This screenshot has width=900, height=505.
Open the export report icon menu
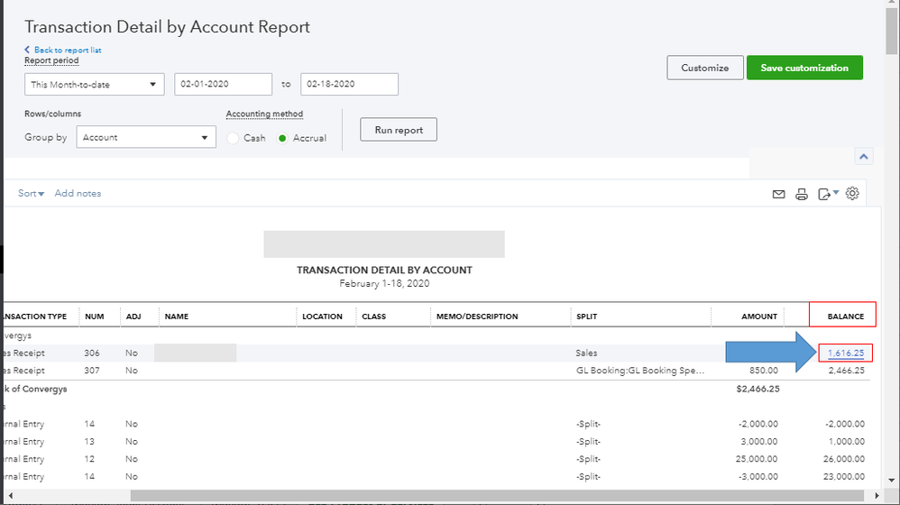tap(827, 194)
